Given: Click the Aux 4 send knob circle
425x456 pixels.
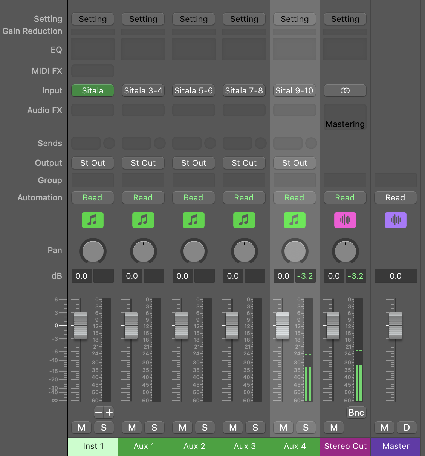Looking at the screenshot, I should click(311, 143).
